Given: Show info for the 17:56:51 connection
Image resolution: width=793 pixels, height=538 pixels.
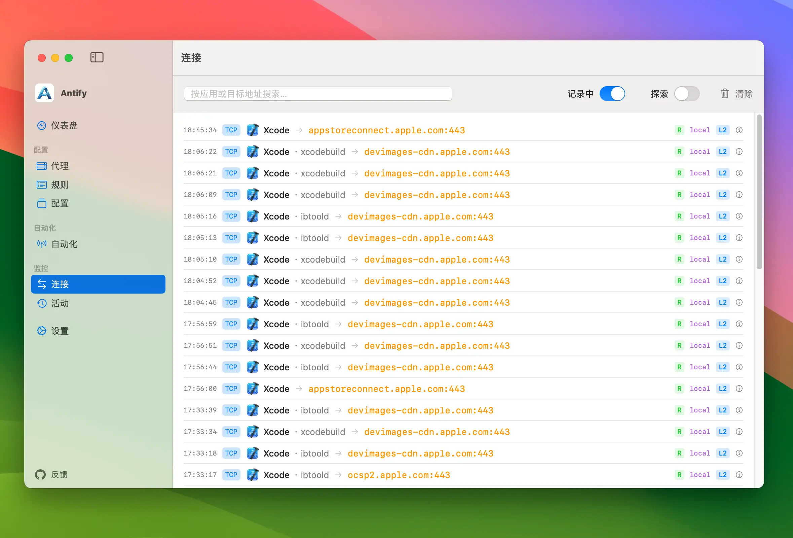Looking at the screenshot, I should 739,345.
